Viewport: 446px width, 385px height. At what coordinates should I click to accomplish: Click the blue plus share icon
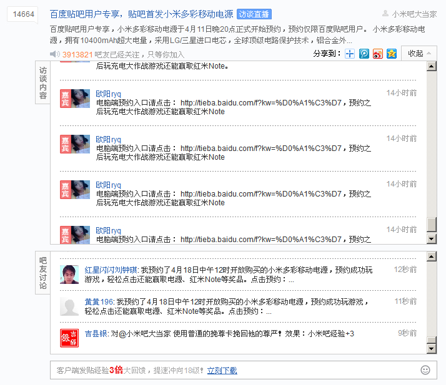pyautogui.click(x=350, y=54)
